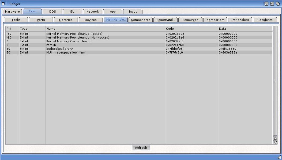282x160 pixels.
Task: Open the Residents sub-tab
Action: (x=265, y=20)
